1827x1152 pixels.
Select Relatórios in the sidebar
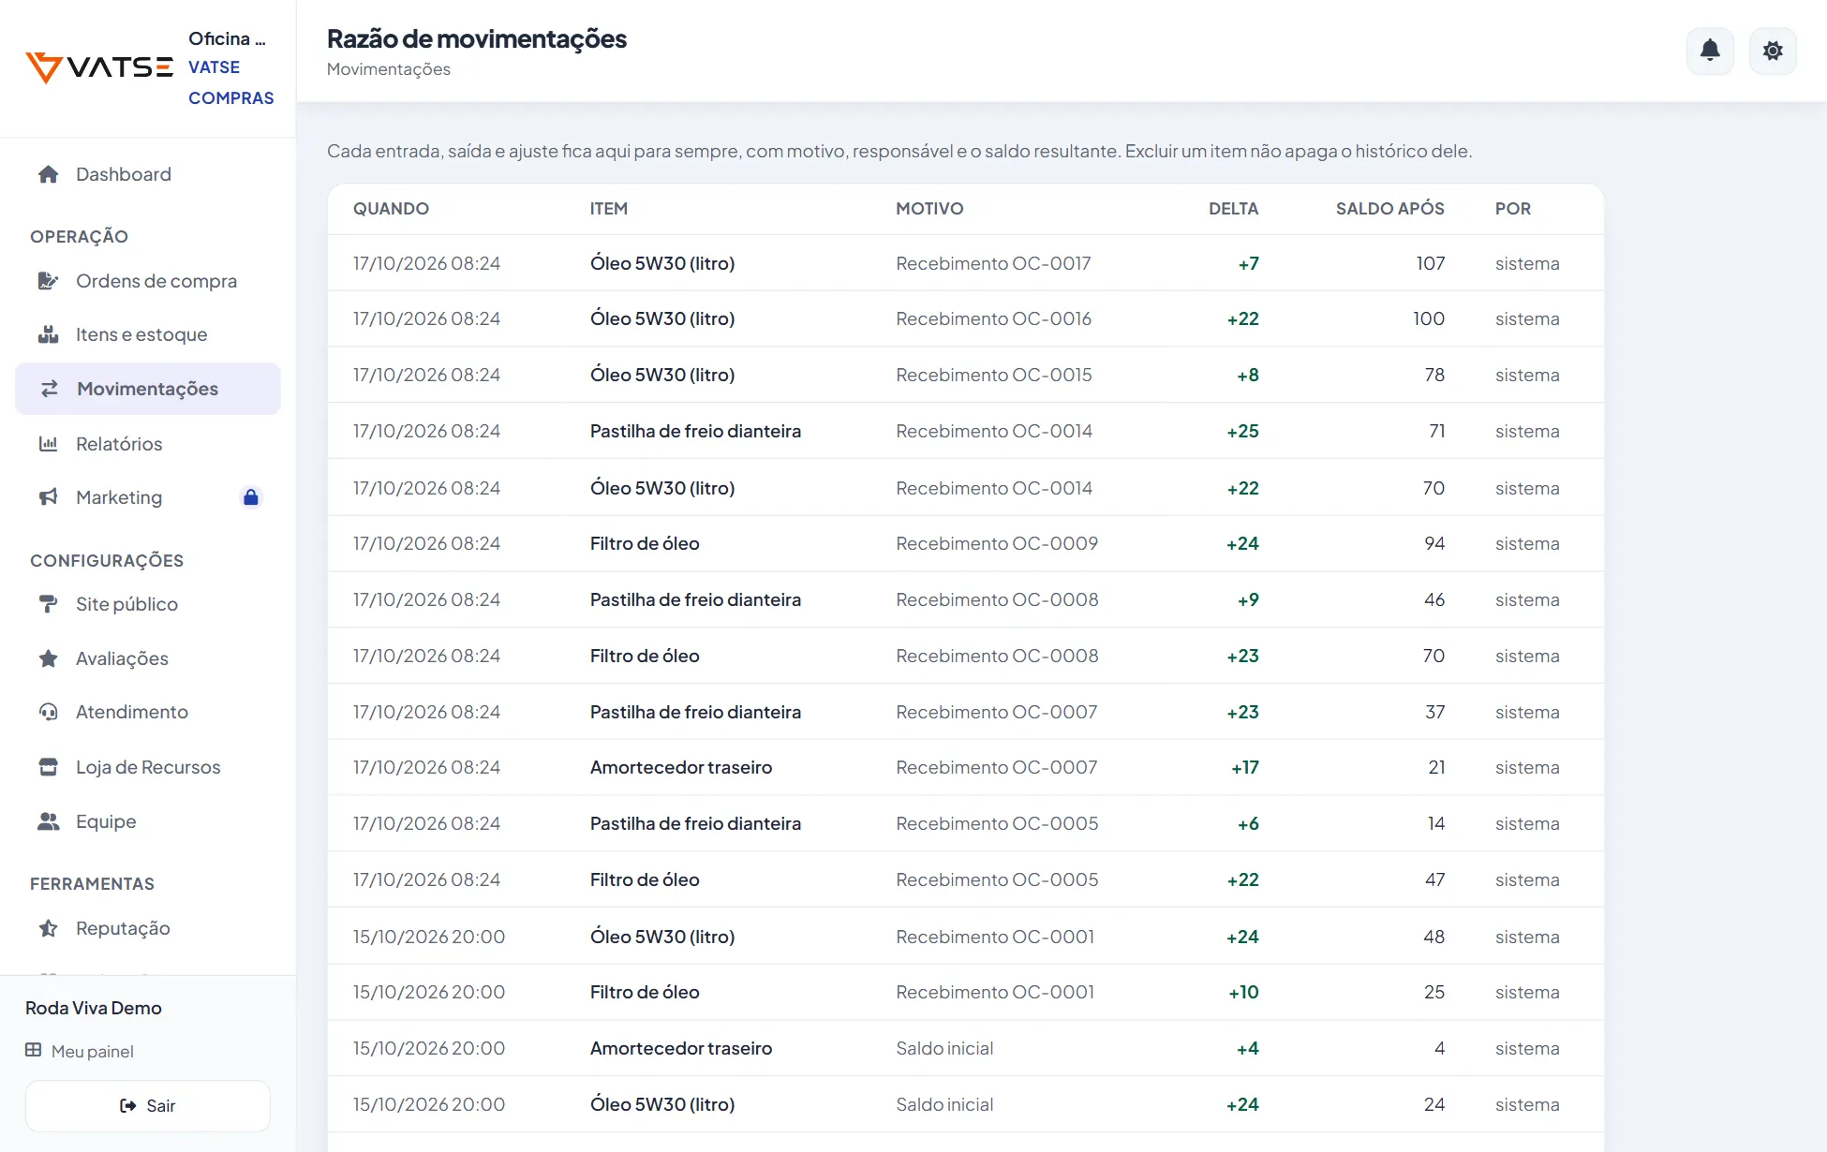pyautogui.click(x=148, y=444)
